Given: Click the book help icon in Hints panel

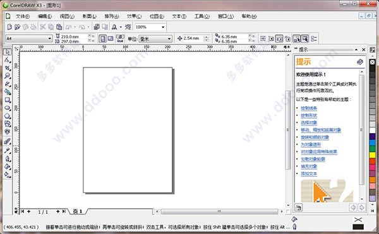Looking at the screenshot, I should pyautogui.click(x=359, y=62).
